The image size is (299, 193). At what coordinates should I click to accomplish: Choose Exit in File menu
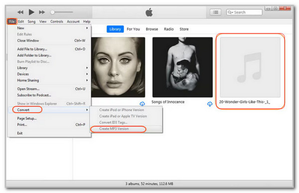pyautogui.click(x=49, y=133)
